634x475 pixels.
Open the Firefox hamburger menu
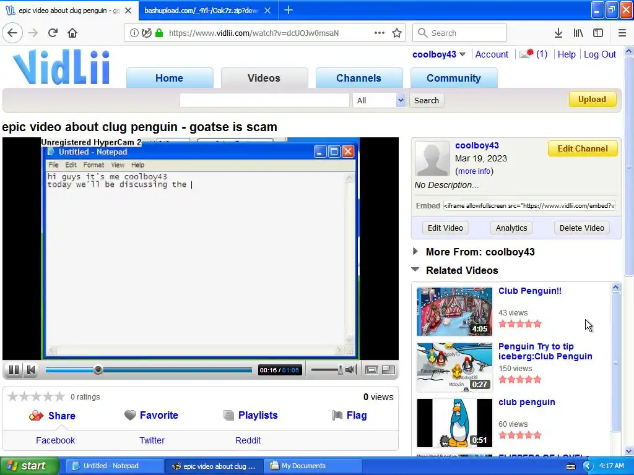coord(622,33)
